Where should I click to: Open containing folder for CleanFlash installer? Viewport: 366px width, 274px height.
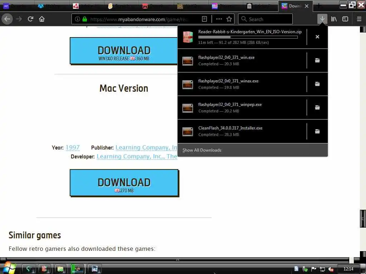tap(317, 131)
